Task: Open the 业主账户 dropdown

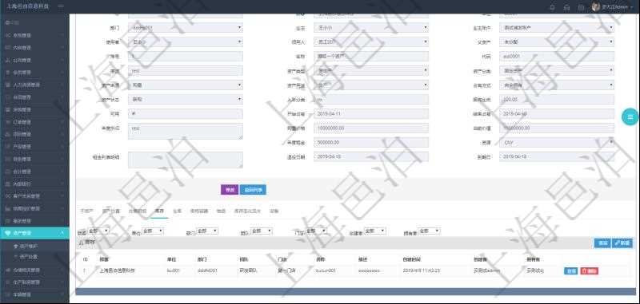Action: point(557,28)
